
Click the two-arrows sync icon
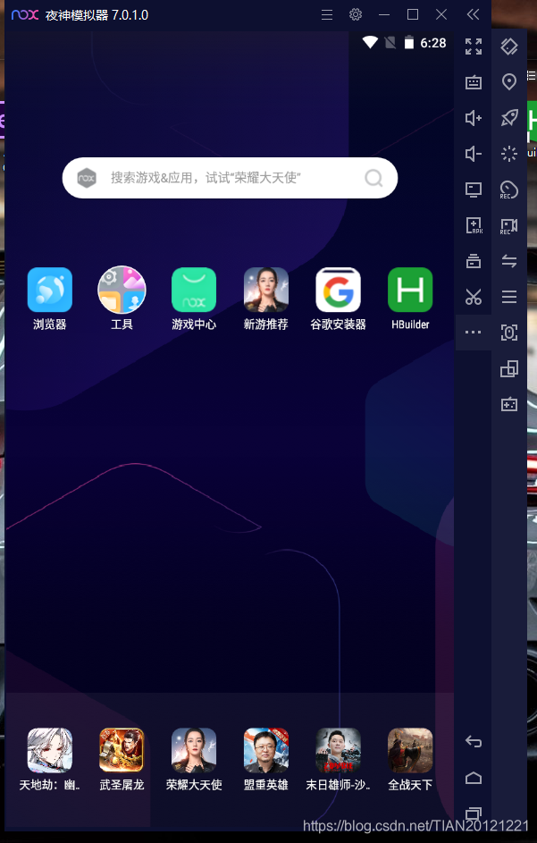tap(509, 261)
